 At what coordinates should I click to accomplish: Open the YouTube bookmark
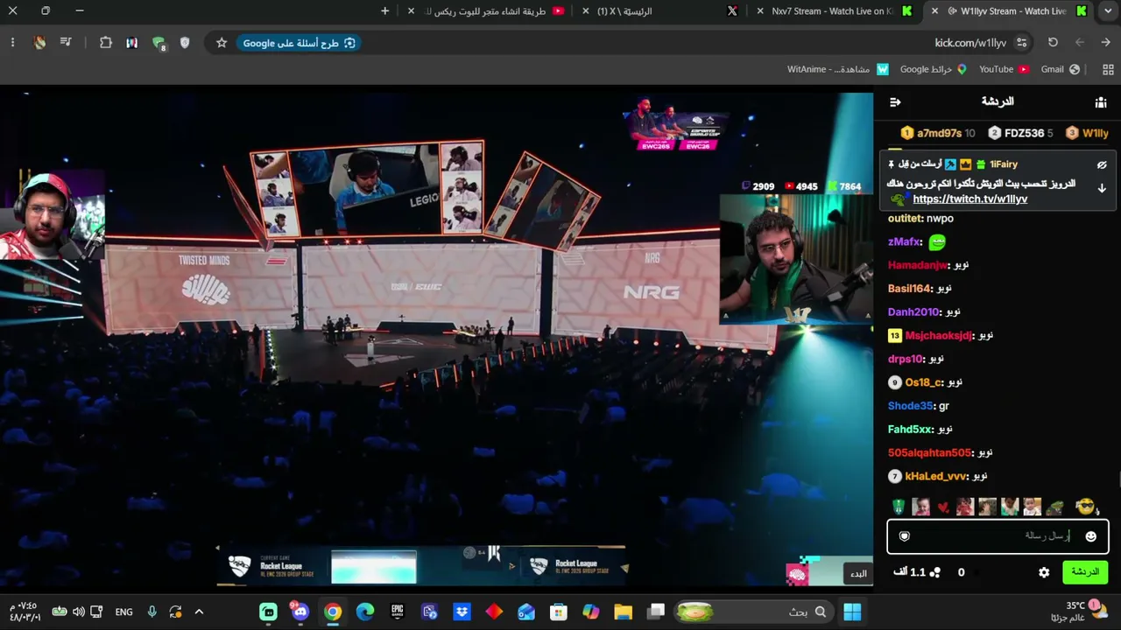click(1004, 69)
